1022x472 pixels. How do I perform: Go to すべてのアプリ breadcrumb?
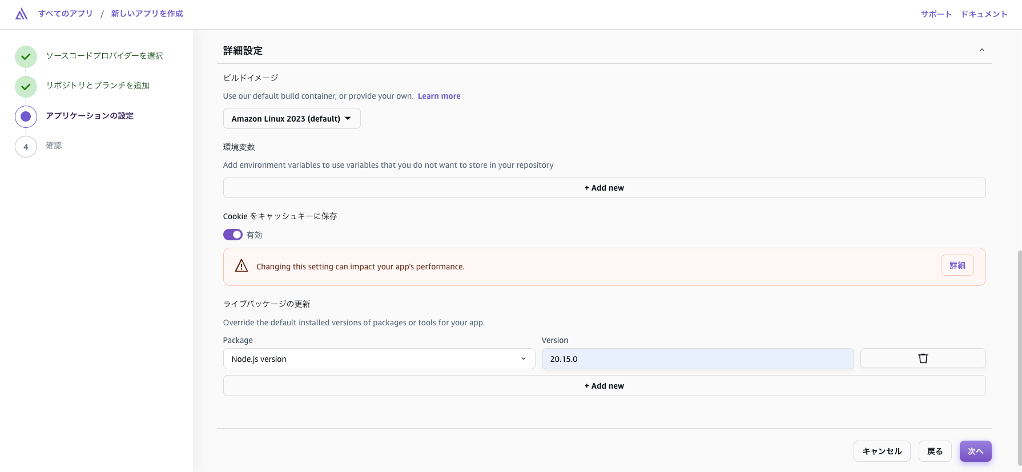point(65,14)
